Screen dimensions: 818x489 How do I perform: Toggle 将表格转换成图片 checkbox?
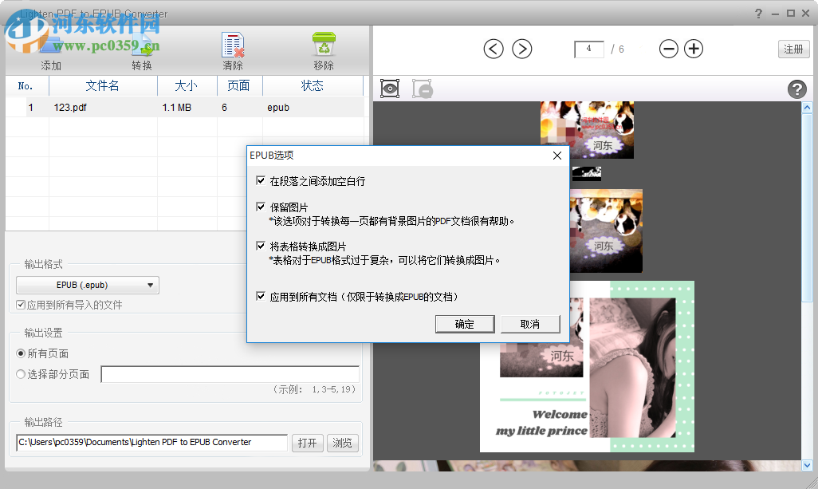(261, 246)
